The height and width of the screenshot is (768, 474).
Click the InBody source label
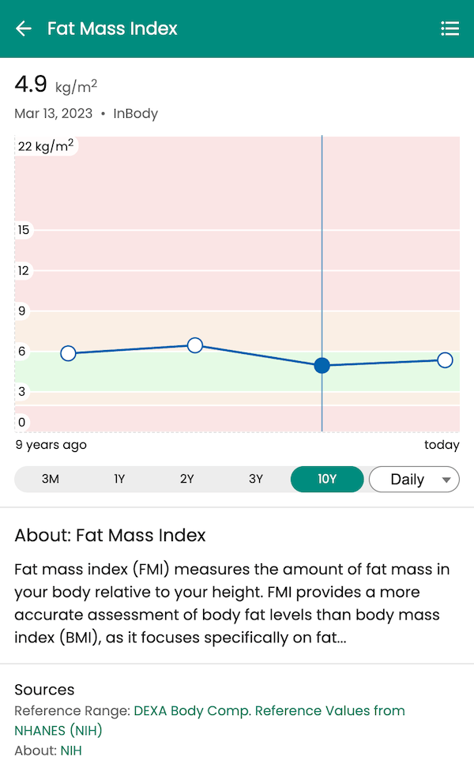(x=135, y=113)
